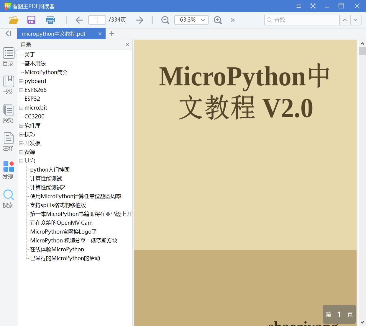
Task: Click the page number input field
Action: (97, 20)
